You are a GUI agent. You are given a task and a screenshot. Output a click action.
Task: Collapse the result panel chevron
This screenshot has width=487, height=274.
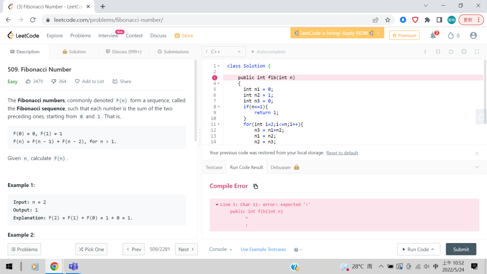coord(477,167)
